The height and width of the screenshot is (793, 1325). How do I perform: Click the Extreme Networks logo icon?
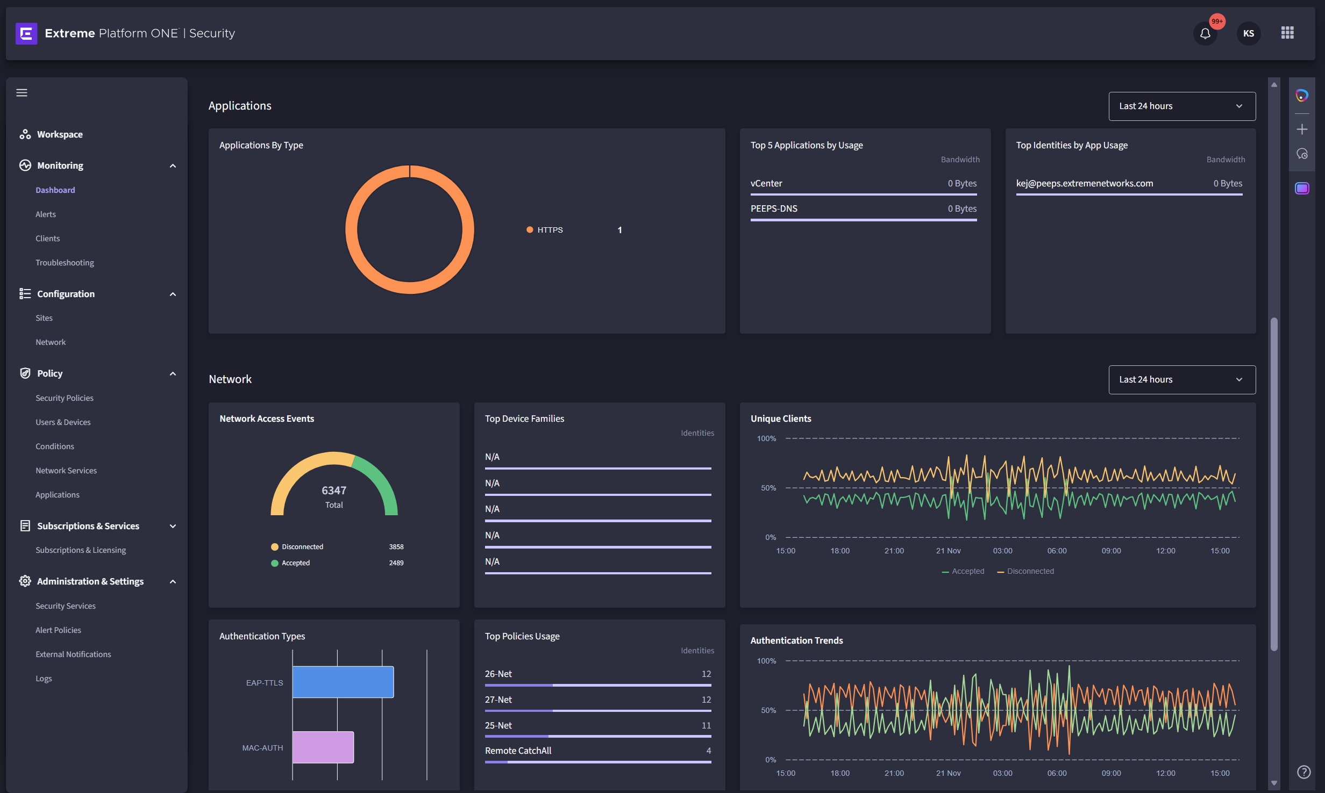pos(26,33)
